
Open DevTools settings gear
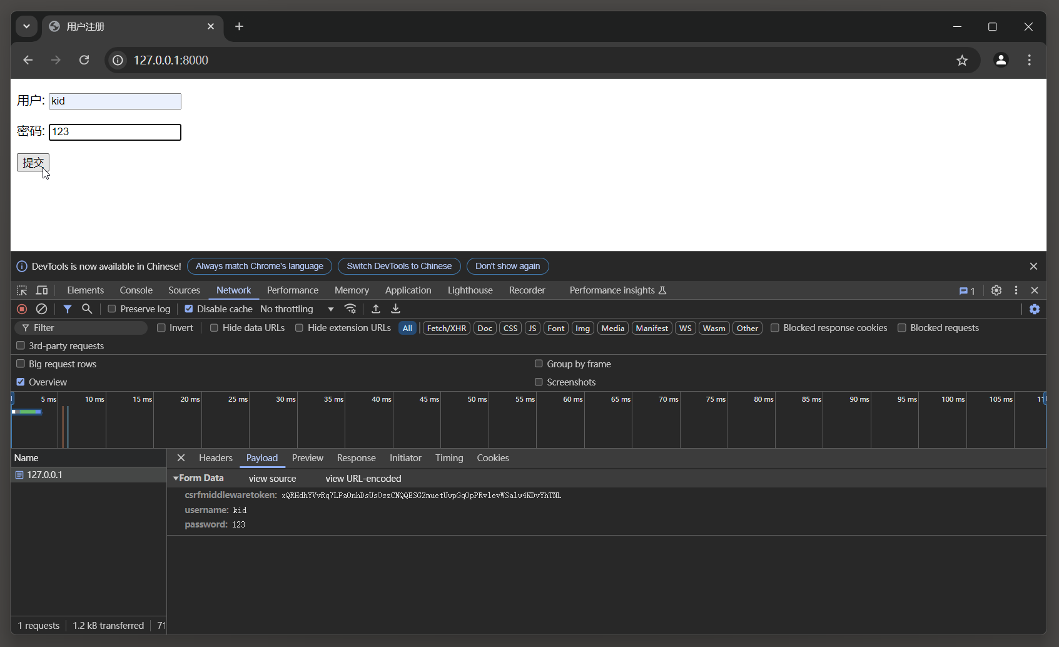tap(996, 290)
